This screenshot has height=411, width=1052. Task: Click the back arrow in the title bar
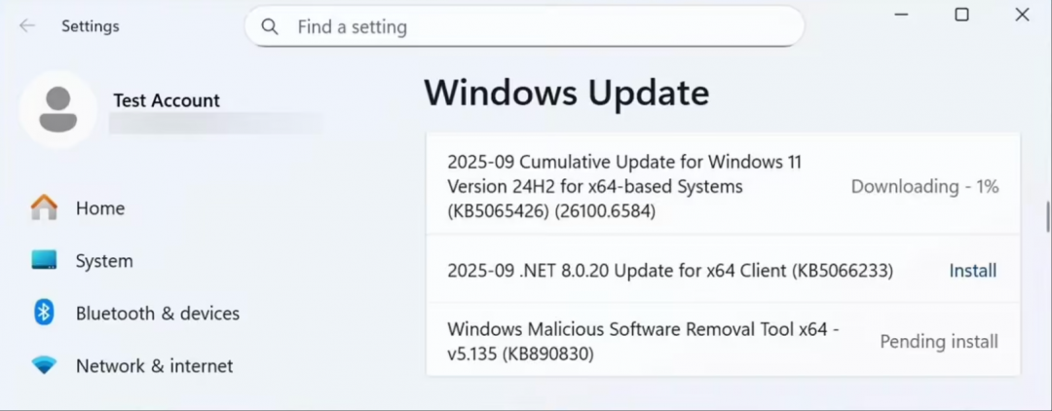click(x=27, y=26)
